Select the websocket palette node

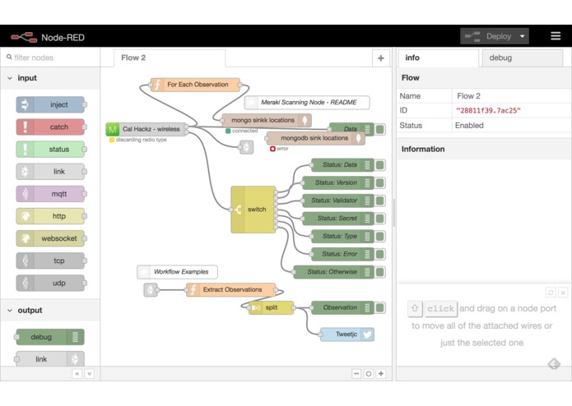point(50,238)
